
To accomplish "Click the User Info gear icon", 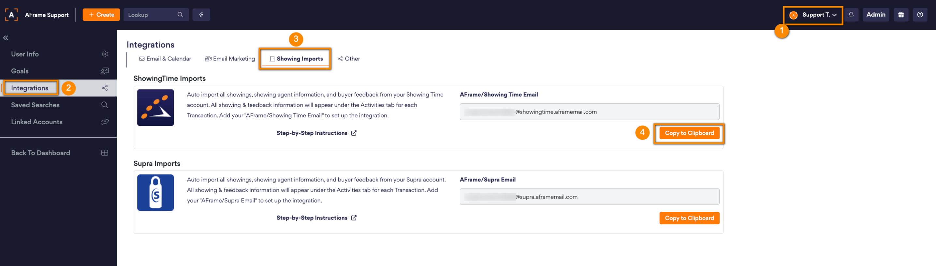I will (x=105, y=54).
